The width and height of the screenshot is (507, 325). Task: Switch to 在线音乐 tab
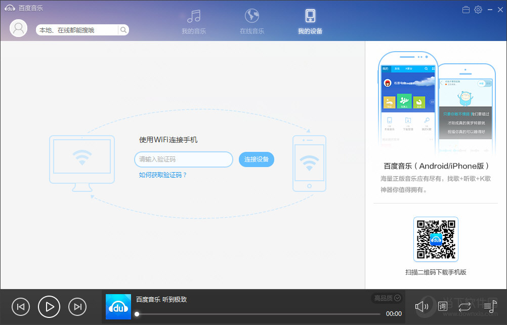pos(252,22)
